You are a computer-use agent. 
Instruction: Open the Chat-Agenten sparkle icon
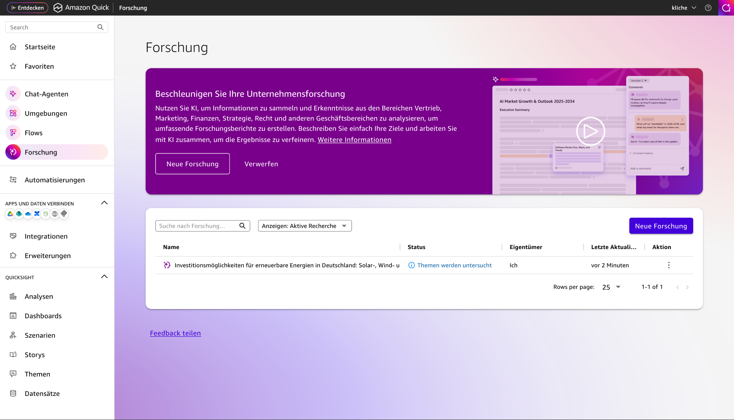[13, 94]
